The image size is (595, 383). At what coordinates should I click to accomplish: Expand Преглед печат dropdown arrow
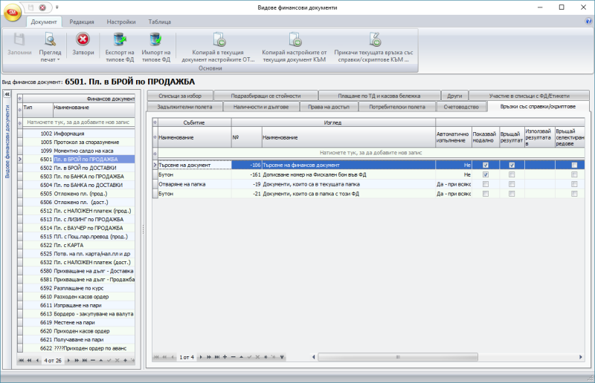tap(59, 60)
